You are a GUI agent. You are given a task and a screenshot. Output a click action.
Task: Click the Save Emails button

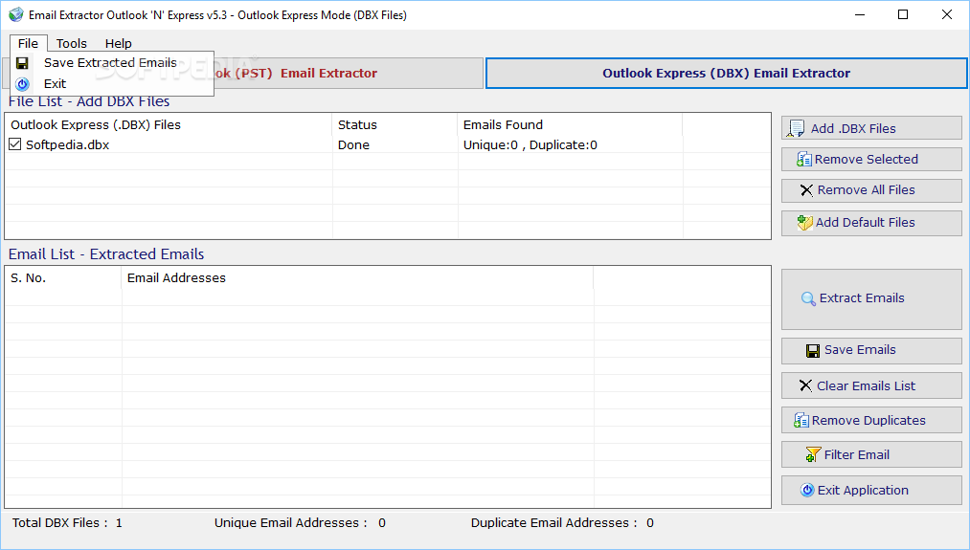click(x=871, y=350)
